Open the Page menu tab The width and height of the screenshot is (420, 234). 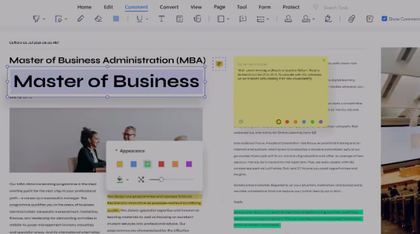click(220, 7)
